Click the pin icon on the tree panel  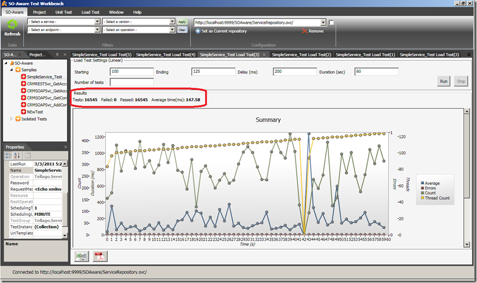57,54
